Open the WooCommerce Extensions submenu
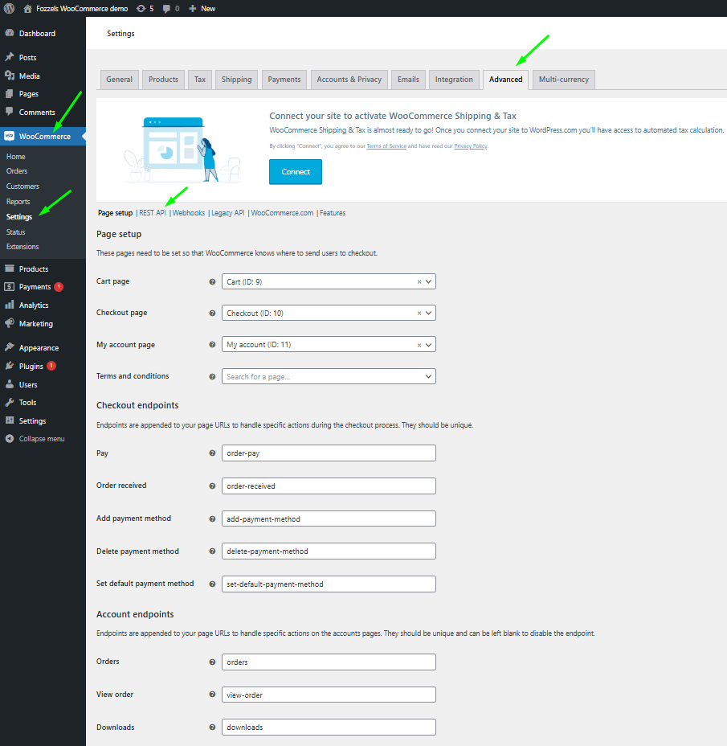This screenshot has height=746, width=727. point(22,247)
